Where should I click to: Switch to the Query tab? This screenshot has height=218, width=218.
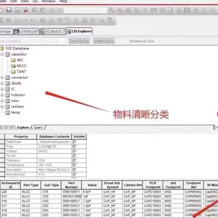(x=38, y=127)
